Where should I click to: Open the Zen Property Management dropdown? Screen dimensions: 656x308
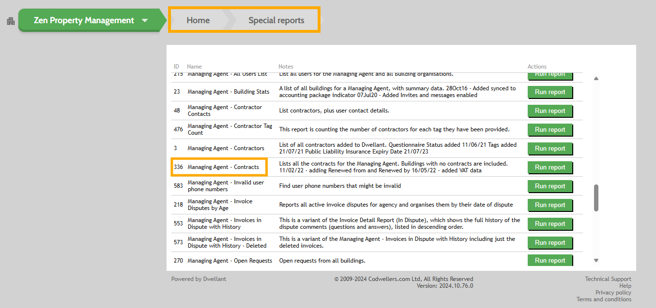coord(144,20)
